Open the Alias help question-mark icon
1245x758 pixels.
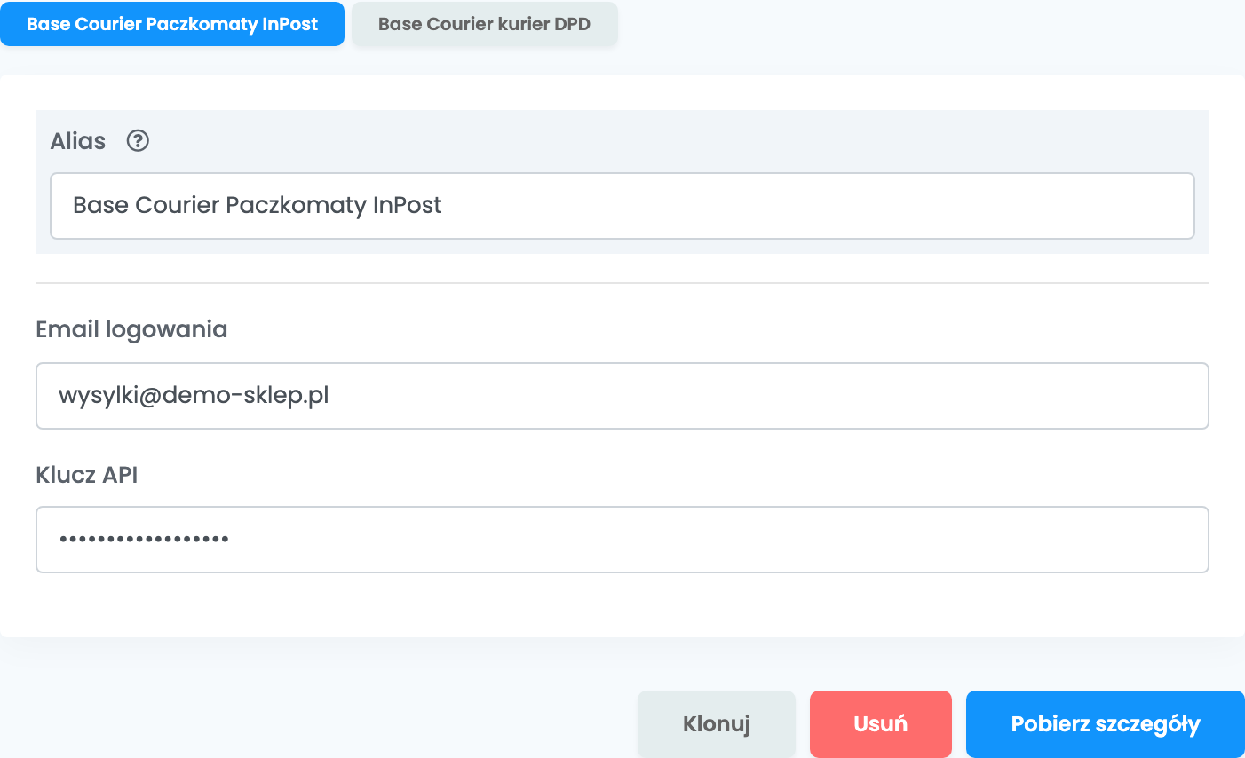[138, 140]
